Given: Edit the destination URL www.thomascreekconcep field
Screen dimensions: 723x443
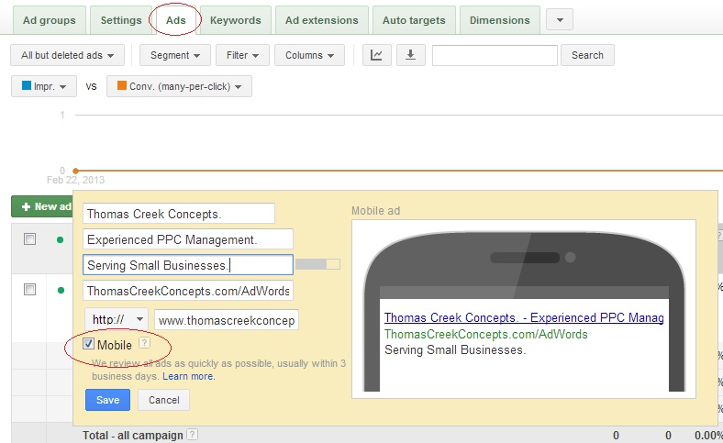Looking at the screenshot, I should (x=227, y=320).
